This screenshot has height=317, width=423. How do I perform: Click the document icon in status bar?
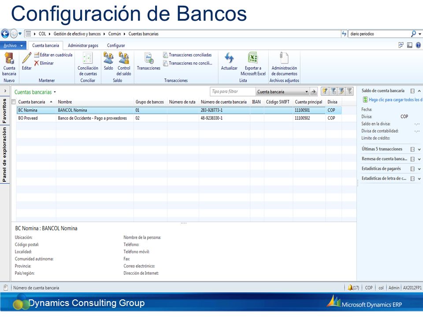(x=5, y=288)
